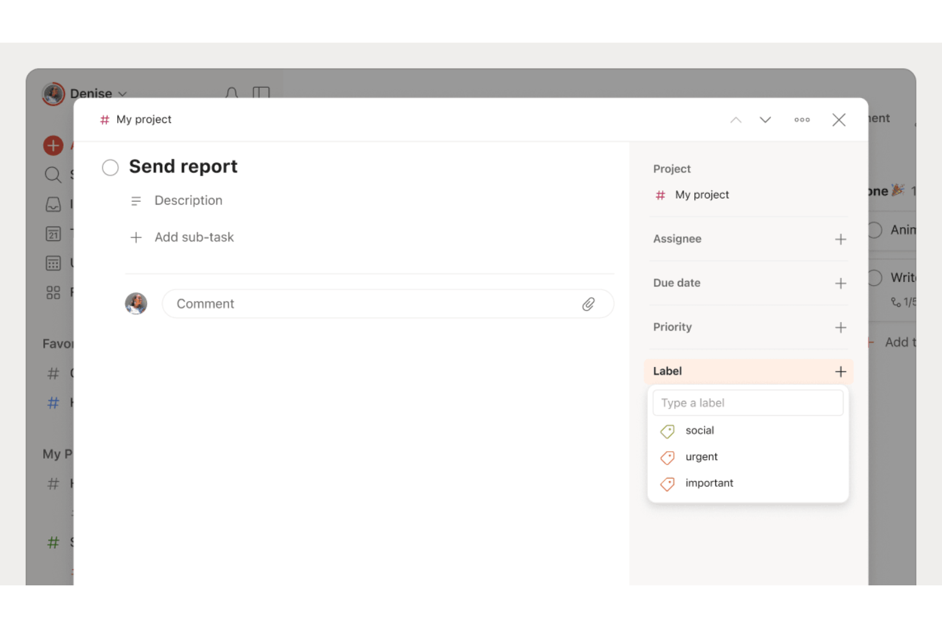The image size is (942, 628).
Task: Open Search from the sidebar
Action: pos(53,174)
